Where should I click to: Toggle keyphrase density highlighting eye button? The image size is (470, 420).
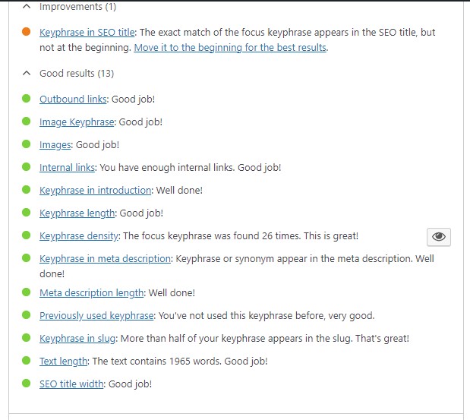tap(439, 236)
